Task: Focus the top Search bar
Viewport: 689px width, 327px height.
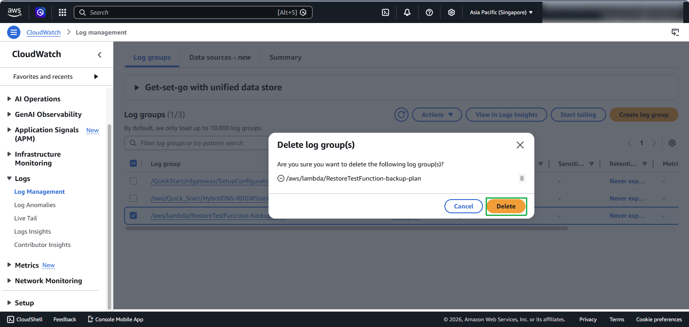Action: click(193, 12)
